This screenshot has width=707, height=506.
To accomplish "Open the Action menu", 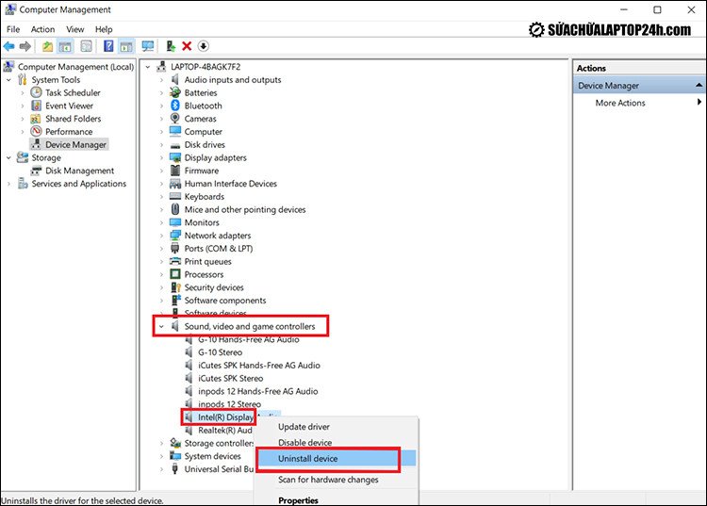I will coord(42,29).
